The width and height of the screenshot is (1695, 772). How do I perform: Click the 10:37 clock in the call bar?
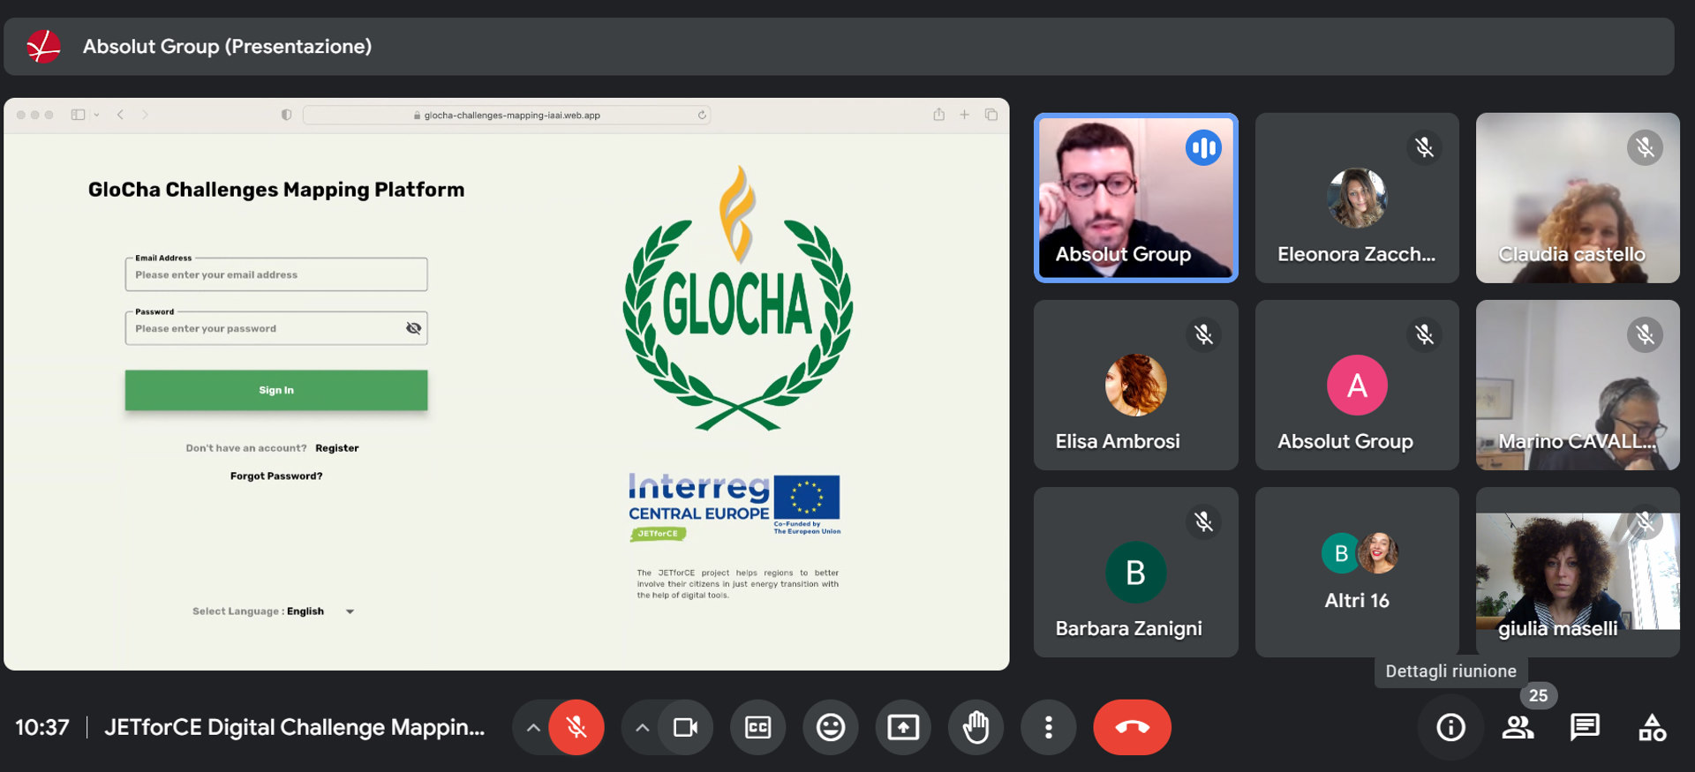tap(42, 727)
